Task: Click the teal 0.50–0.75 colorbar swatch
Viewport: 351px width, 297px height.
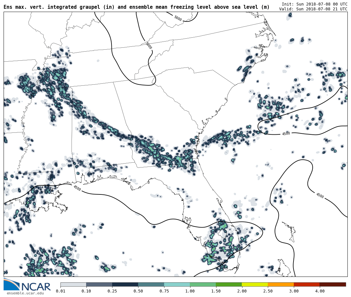Action: tap(151, 284)
